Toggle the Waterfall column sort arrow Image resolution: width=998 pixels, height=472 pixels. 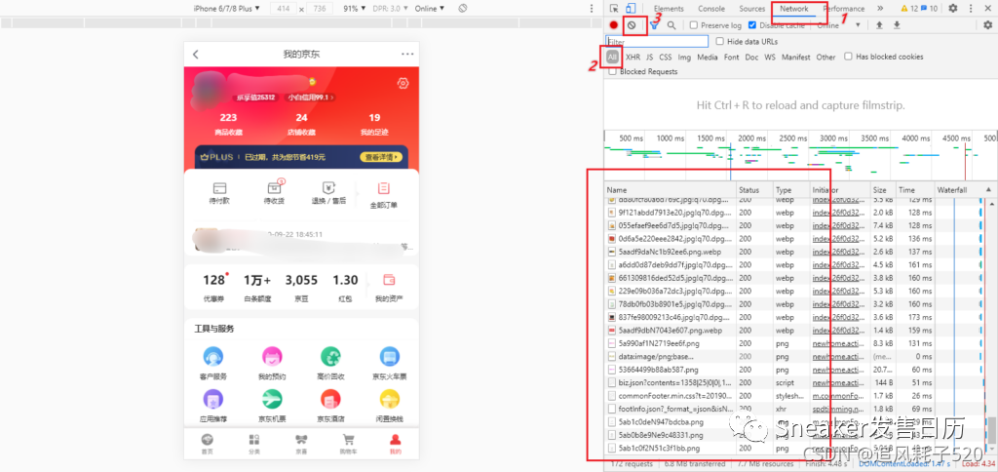(988, 190)
